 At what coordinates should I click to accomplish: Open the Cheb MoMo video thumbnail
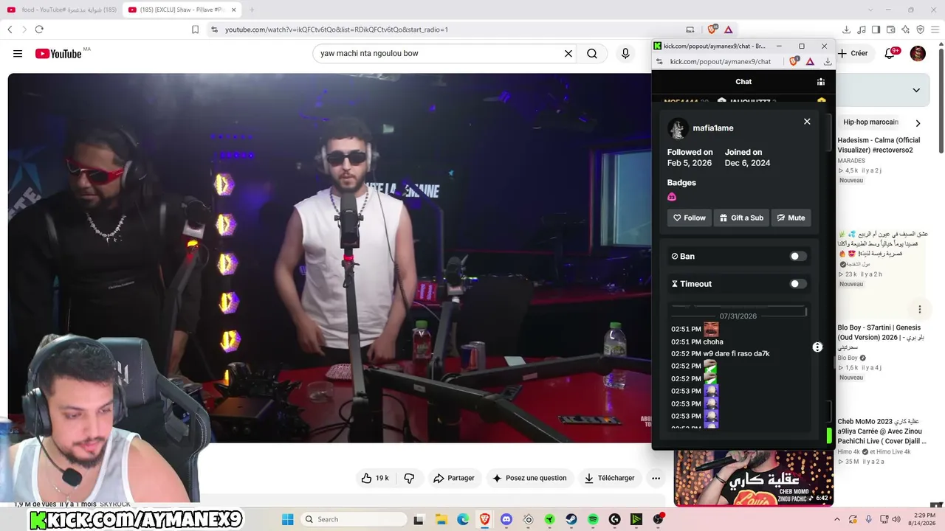[x=754, y=478]
